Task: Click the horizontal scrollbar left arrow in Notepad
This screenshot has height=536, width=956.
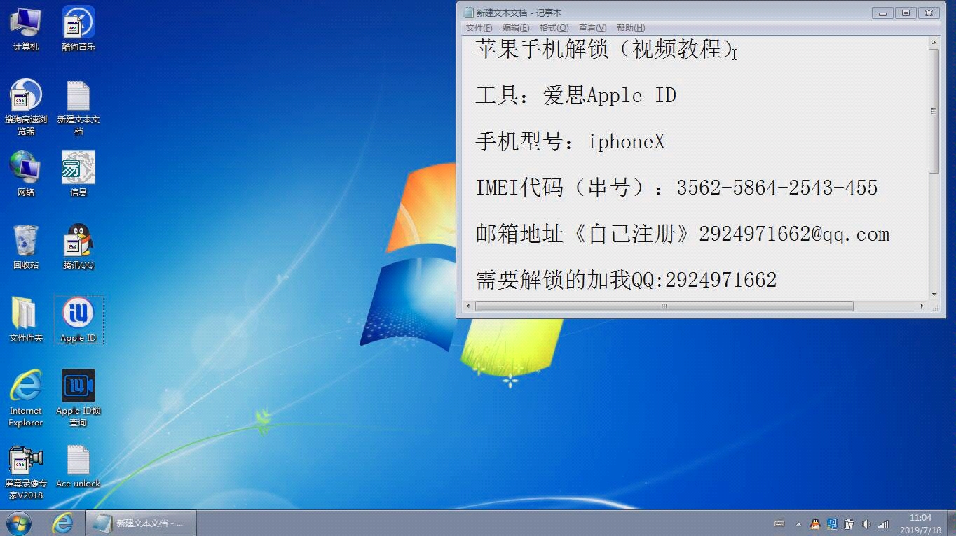Action: click(470, 306)
